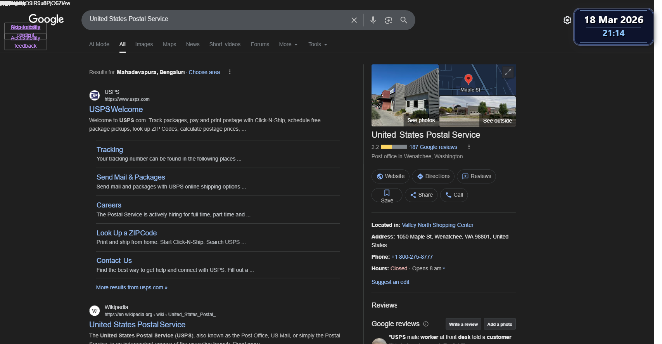Expand opening hours next to Opens 8 am

(x=444, y=268)
